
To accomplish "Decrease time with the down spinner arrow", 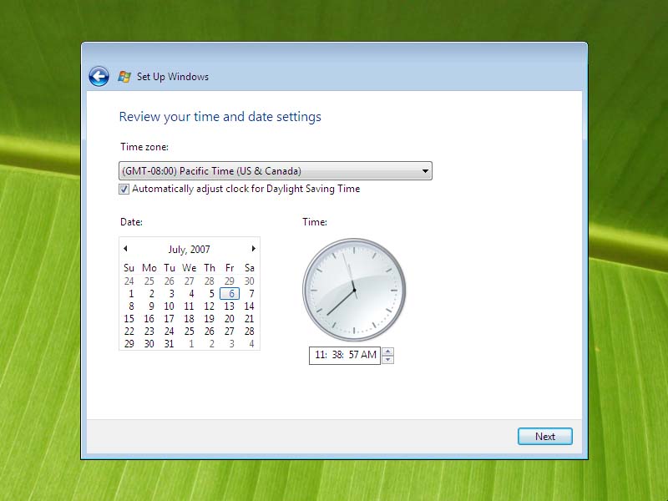I will [x=387, y=360].
